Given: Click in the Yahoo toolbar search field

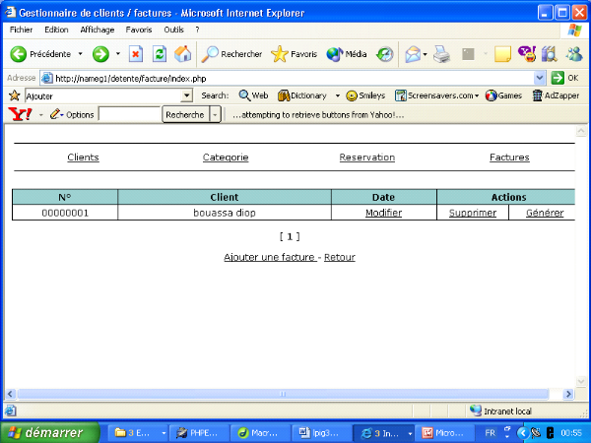Looking at the screenshot, I should coord(129,115).
